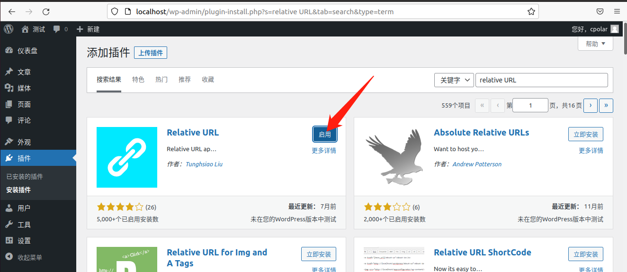Open cpolar user avatar
This screenshot has width=627, height=272.
[x=615, y=29]
